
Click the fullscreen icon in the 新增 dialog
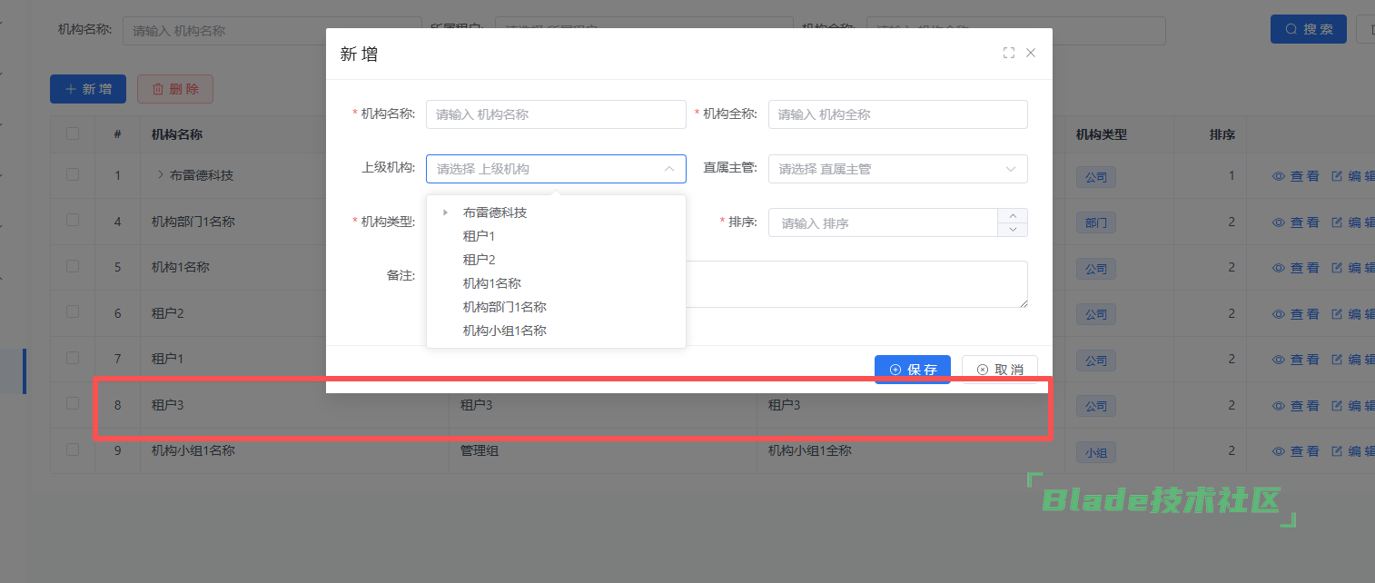coord(1008,53)
